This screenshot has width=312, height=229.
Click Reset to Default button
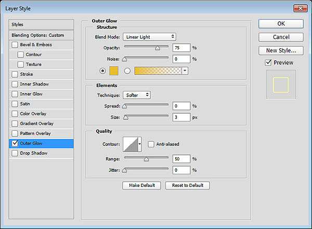pos(188,185)
